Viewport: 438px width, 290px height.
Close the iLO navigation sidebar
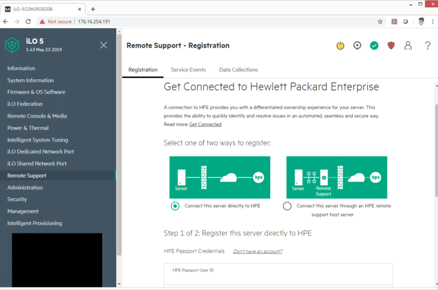(x=103, y=45)
